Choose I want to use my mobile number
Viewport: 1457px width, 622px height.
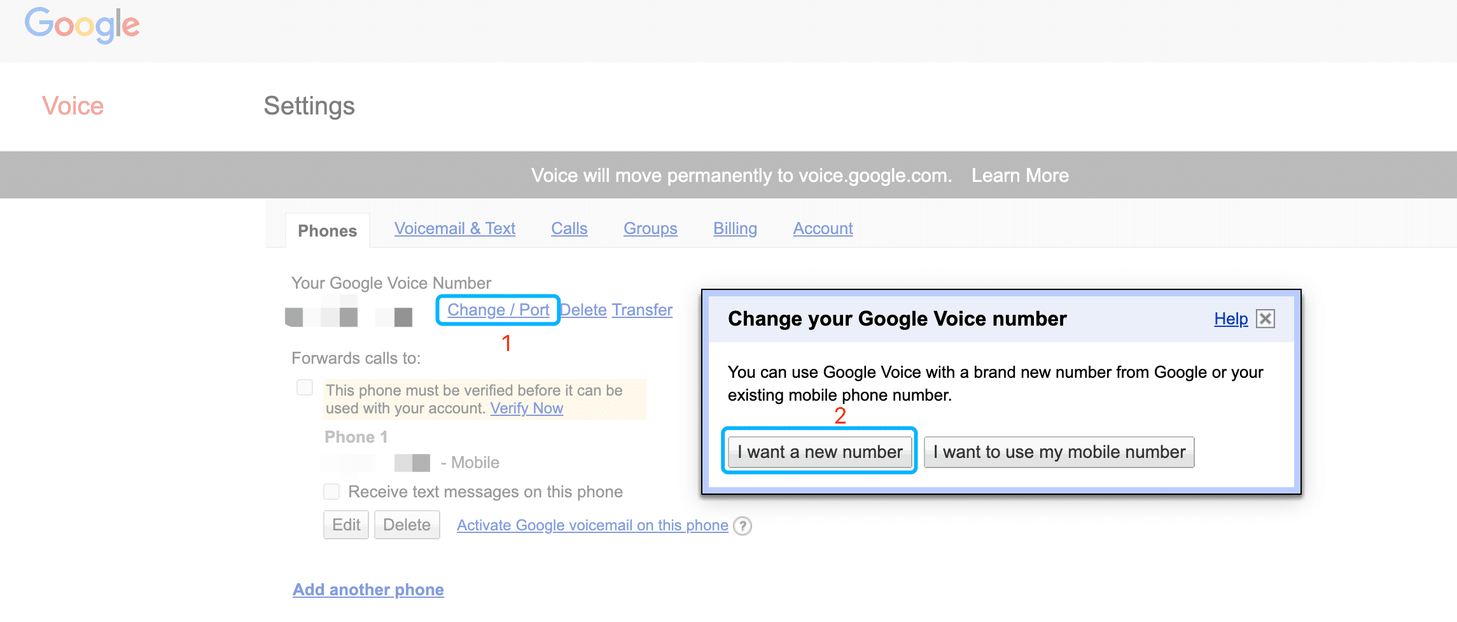[x=1059, y=452]
